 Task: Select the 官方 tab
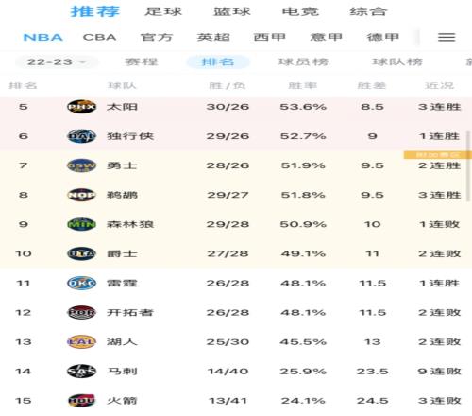[x=157, y=37]
